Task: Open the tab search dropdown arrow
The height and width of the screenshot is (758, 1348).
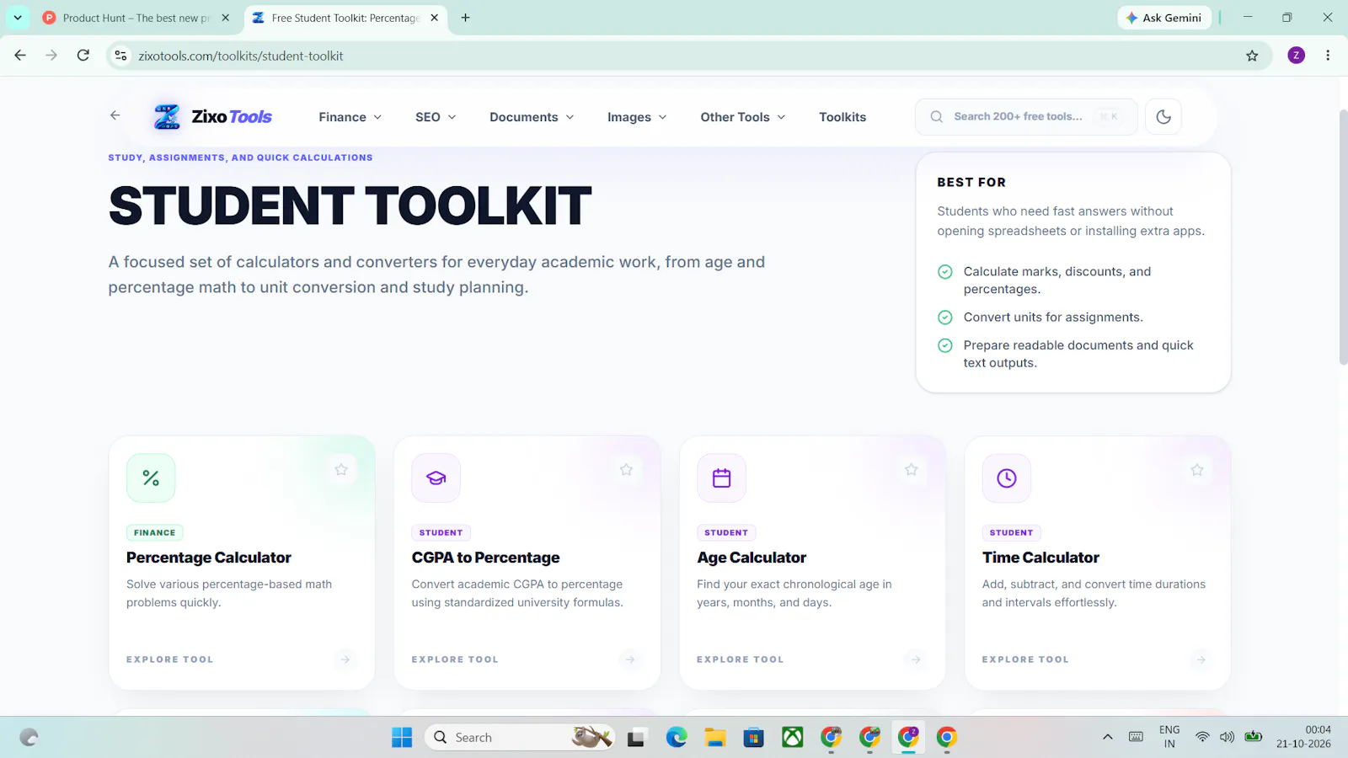Action: [x=18, y=18]
